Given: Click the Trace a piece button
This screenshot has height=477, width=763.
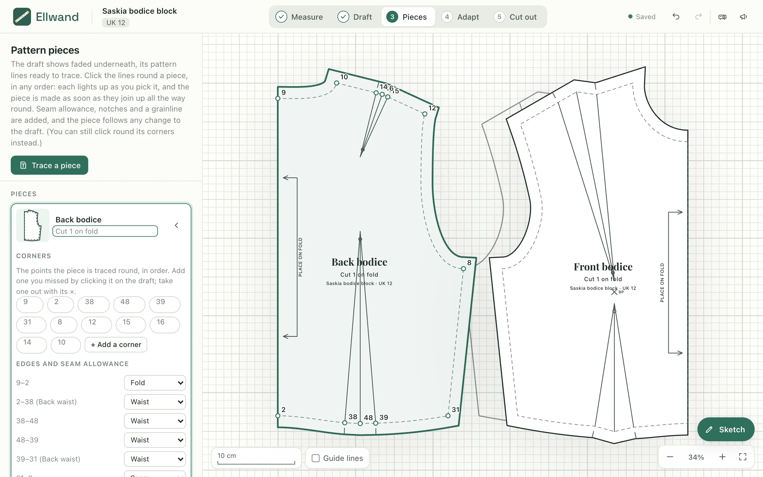Looking at the screenshot, I should (x=49, y=165).
